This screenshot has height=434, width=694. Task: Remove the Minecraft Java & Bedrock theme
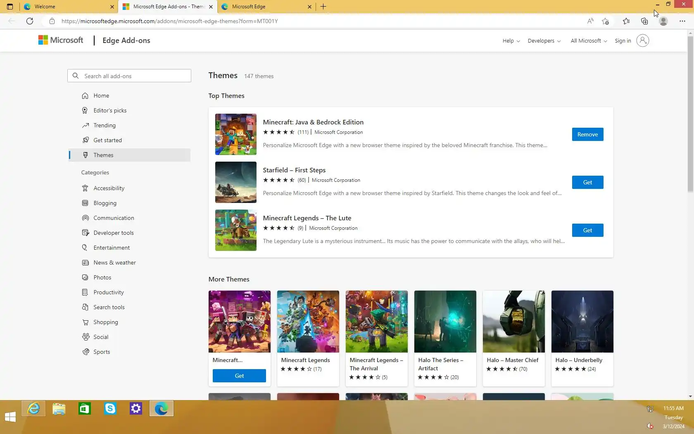pos(587,134)
